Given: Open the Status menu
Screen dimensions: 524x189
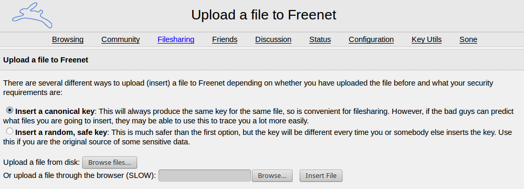Looking at the screenshot, I should click(320, 39).
